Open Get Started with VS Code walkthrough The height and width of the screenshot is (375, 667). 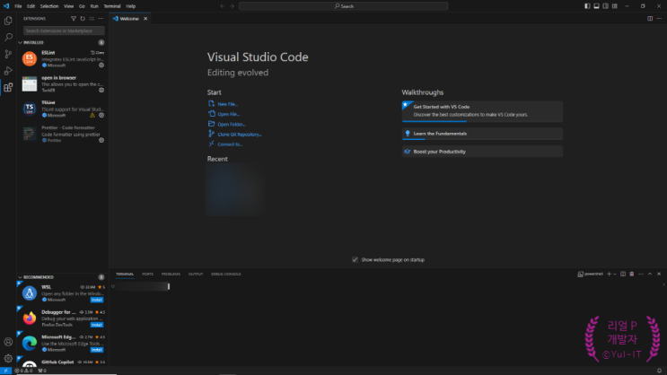482,111
